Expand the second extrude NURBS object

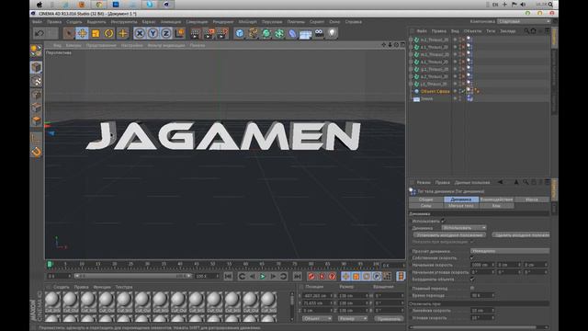click(411, 47)
